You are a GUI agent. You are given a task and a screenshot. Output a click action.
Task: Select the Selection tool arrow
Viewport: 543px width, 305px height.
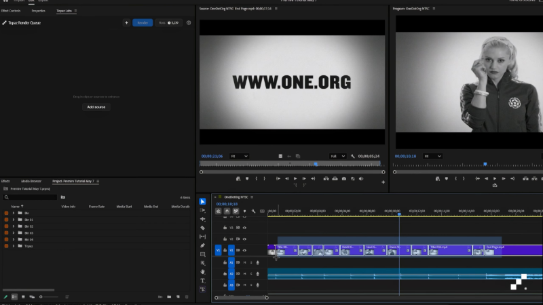click(x=202, y=201)
